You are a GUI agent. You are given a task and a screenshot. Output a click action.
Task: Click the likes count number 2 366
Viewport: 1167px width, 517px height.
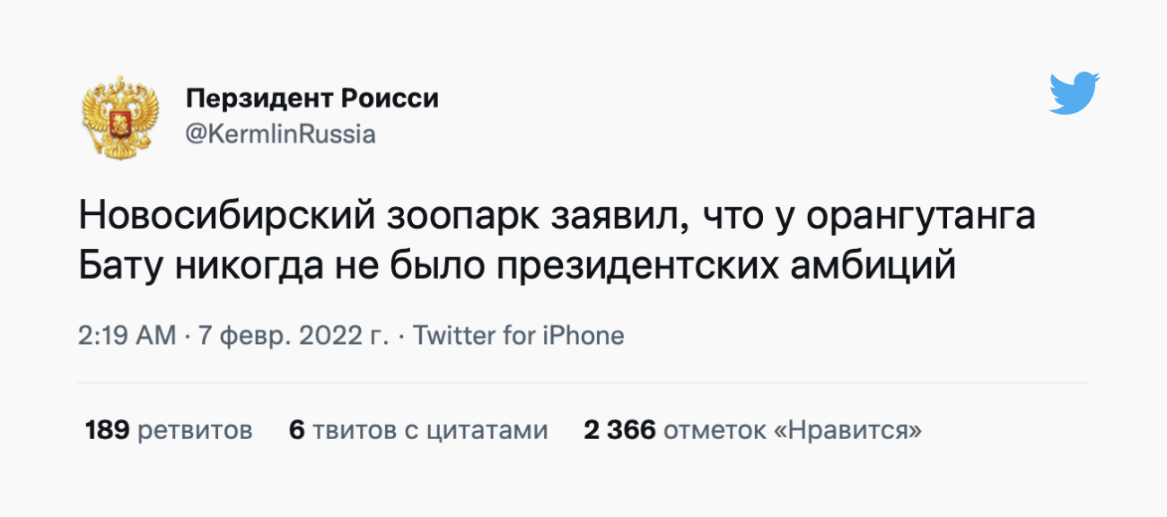coord(619,431)
